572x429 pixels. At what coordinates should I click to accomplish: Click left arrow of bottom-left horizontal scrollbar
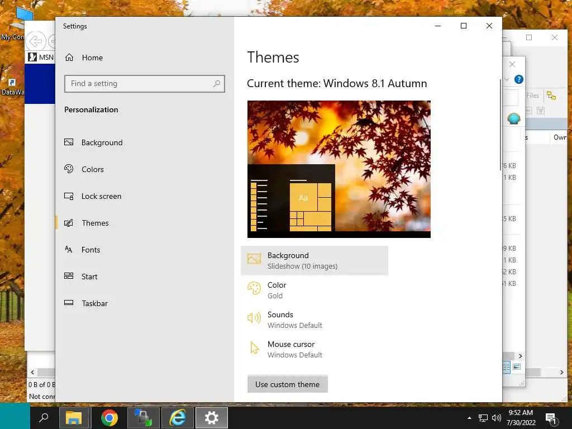32,373
